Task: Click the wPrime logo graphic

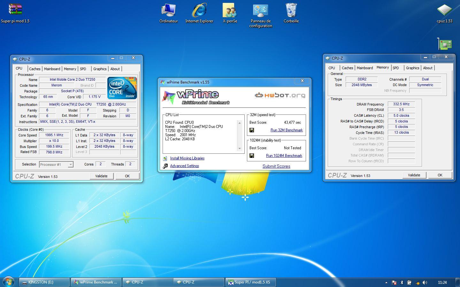Action: coord(195,97)
